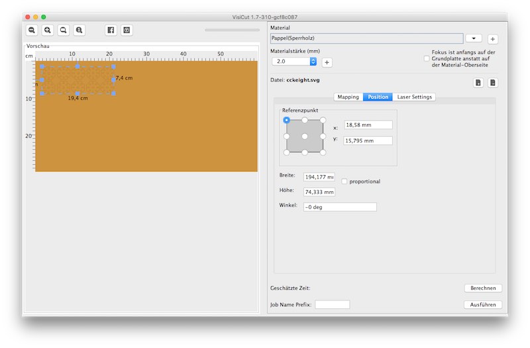Click the VisiCut window title bar text
The image size is (530, 348).
coord(264,17)
